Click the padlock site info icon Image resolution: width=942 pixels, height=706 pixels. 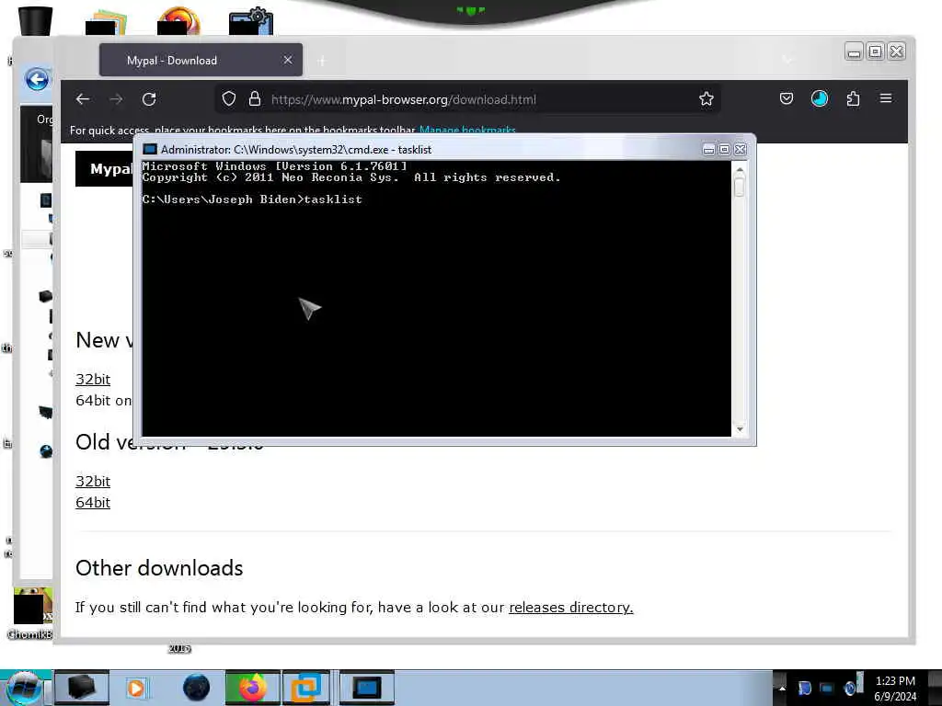255,99
